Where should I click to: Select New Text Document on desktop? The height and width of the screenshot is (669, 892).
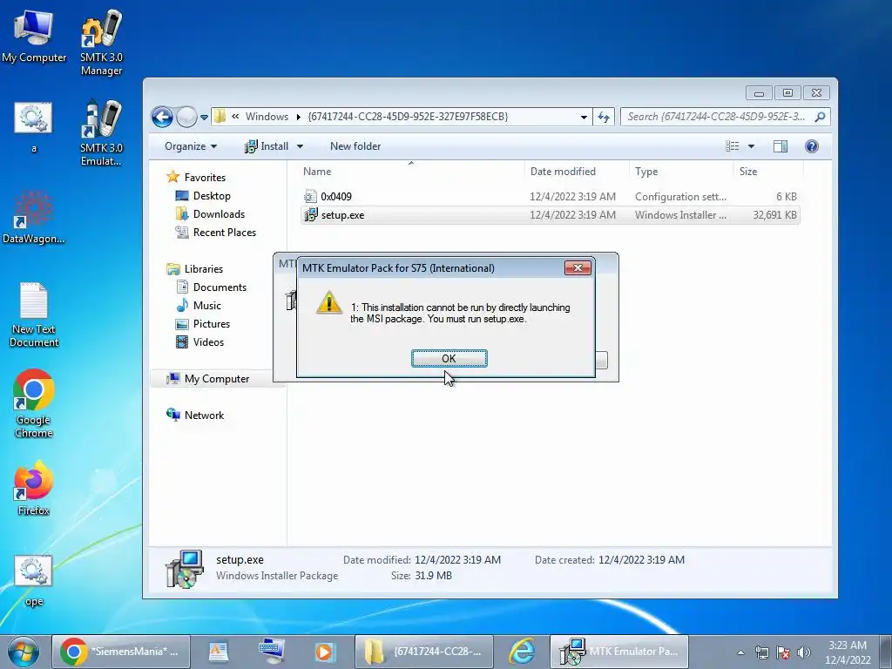[x=34, y=314]
